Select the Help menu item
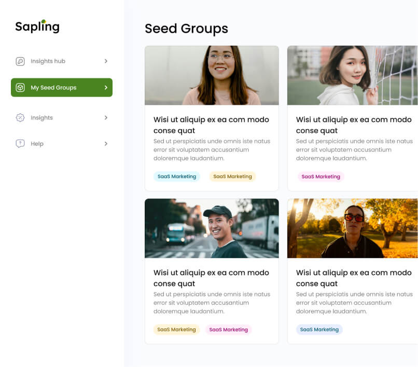This screenshot has height=367, width=418. (x=62, y=144)
